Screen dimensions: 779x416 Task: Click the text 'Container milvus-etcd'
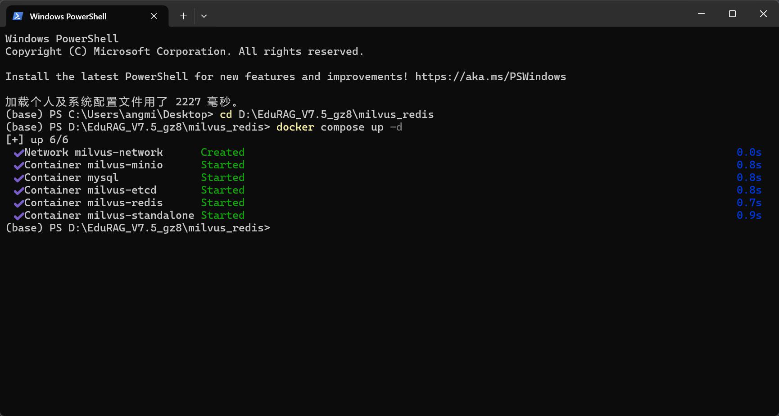tap(91, 190)
